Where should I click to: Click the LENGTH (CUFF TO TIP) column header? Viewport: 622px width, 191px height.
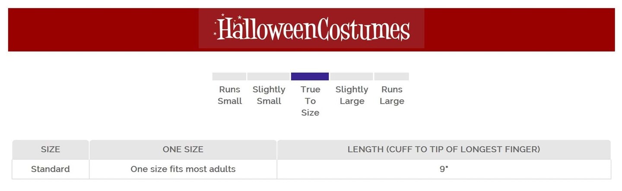tap(444, 150)
